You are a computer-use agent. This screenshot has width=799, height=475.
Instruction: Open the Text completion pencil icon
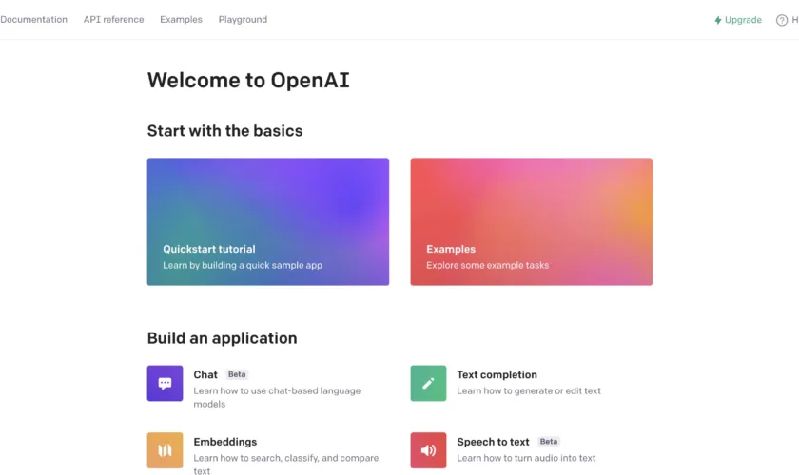point(428,384)
